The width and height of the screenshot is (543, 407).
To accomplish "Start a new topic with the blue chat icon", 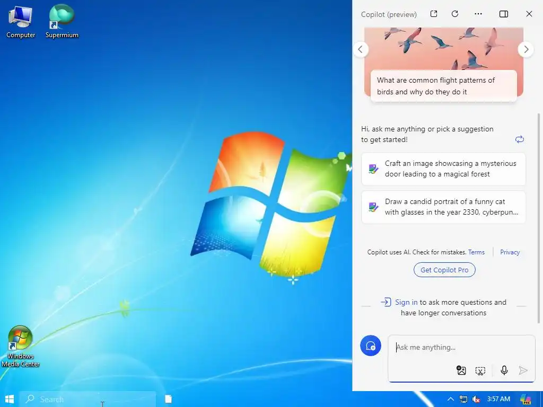I will click(x=371, y=346).
